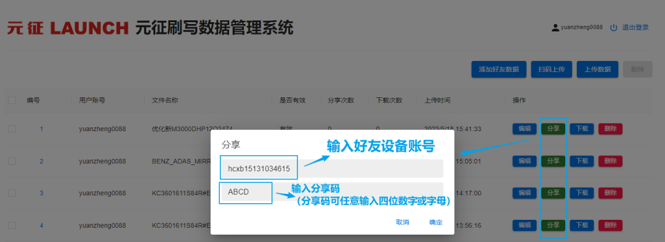Screen dimensions: 665x242
Task: Click the 下载次数 column header
Action: click(389, 100)
